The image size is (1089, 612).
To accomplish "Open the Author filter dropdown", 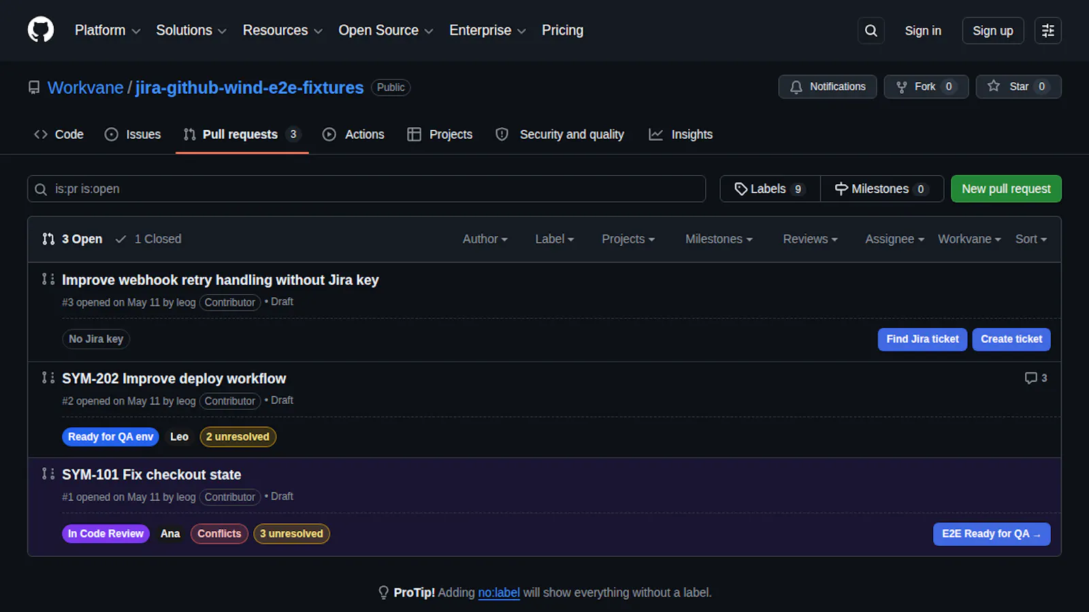I will [x=485, y=239].
